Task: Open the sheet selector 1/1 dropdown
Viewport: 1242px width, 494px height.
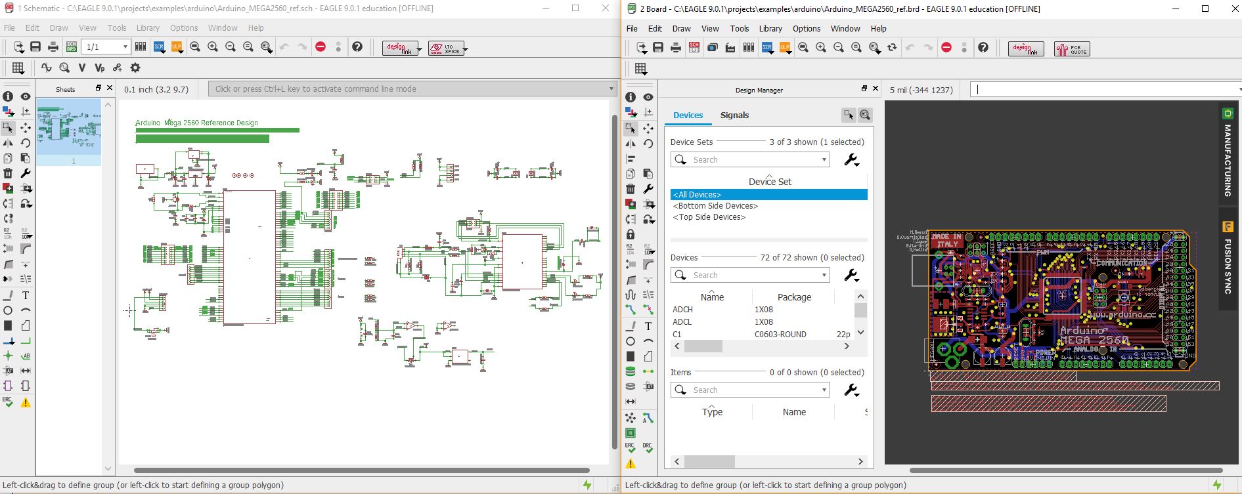Action: click(124, 47)
